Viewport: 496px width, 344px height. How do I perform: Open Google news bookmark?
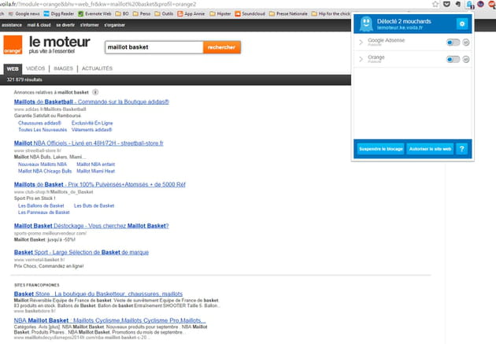24,14
